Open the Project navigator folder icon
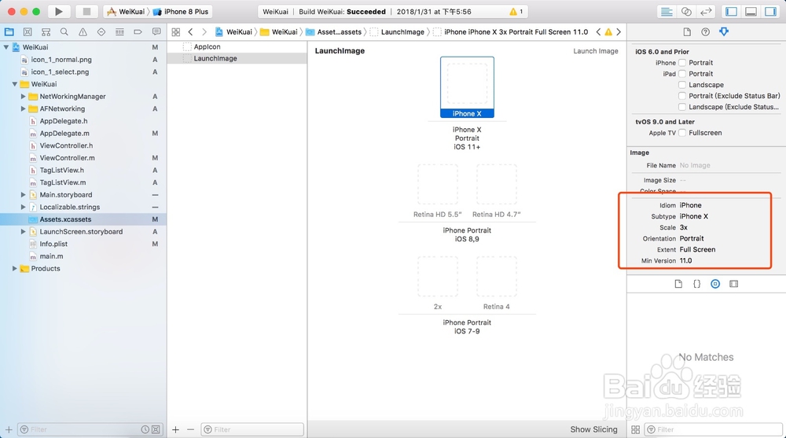Viewport: 786px width, 438px height. [x=9, y=31]
